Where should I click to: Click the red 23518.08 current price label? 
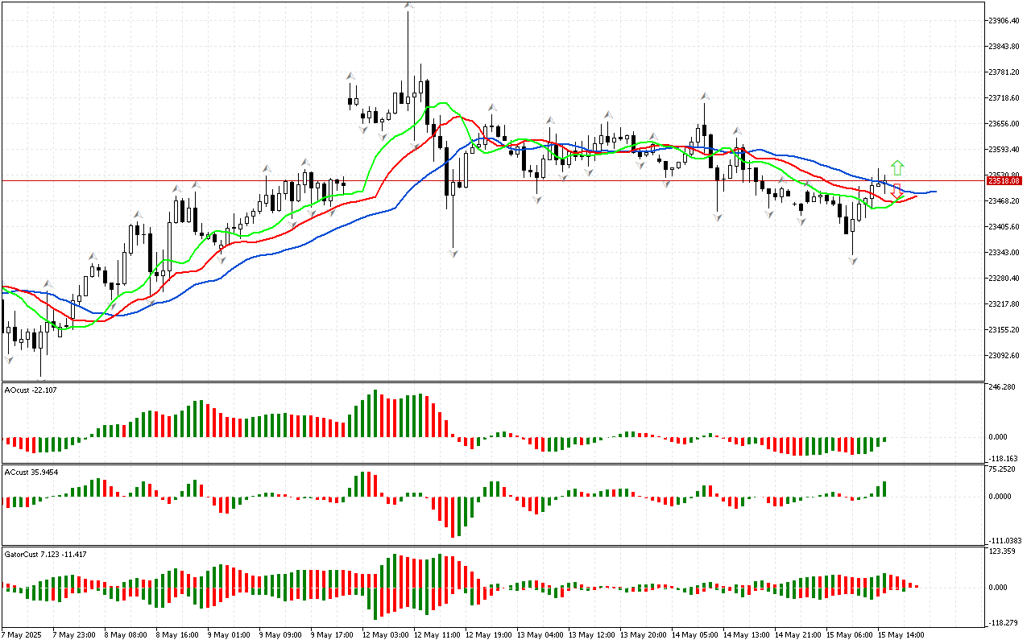point(1004,181)
